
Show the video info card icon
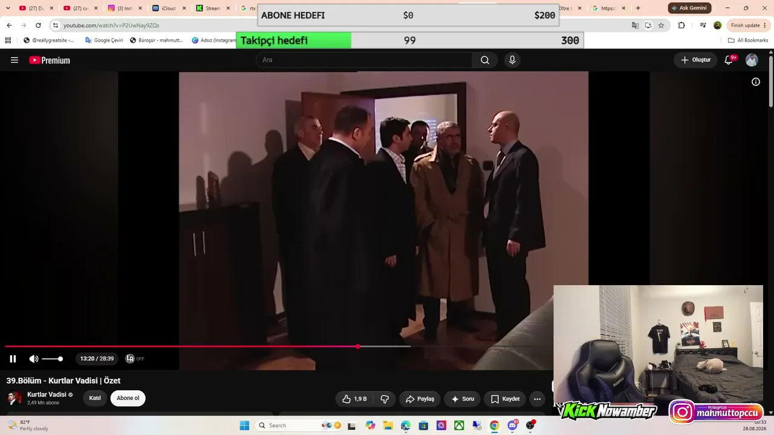[x=756, y=82]
